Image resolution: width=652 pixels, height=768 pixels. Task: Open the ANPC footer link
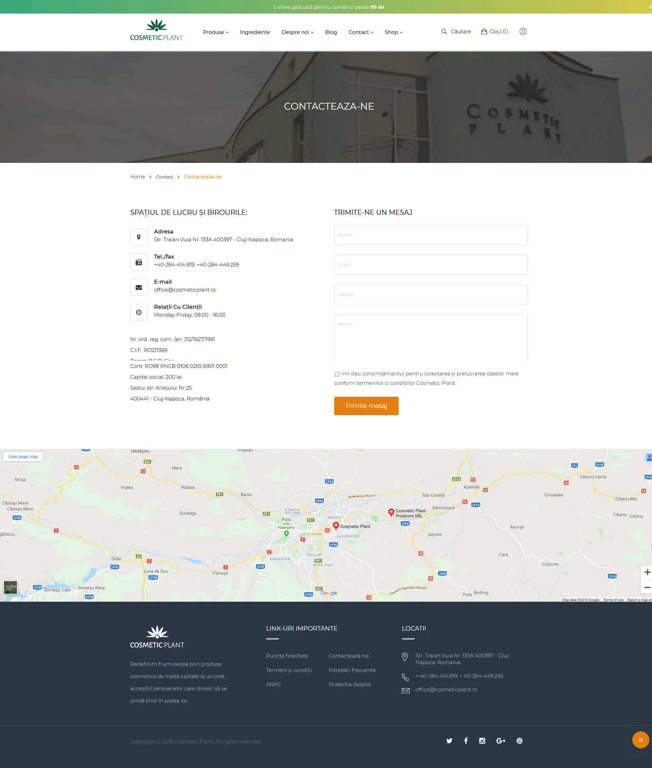click(273, 684)
